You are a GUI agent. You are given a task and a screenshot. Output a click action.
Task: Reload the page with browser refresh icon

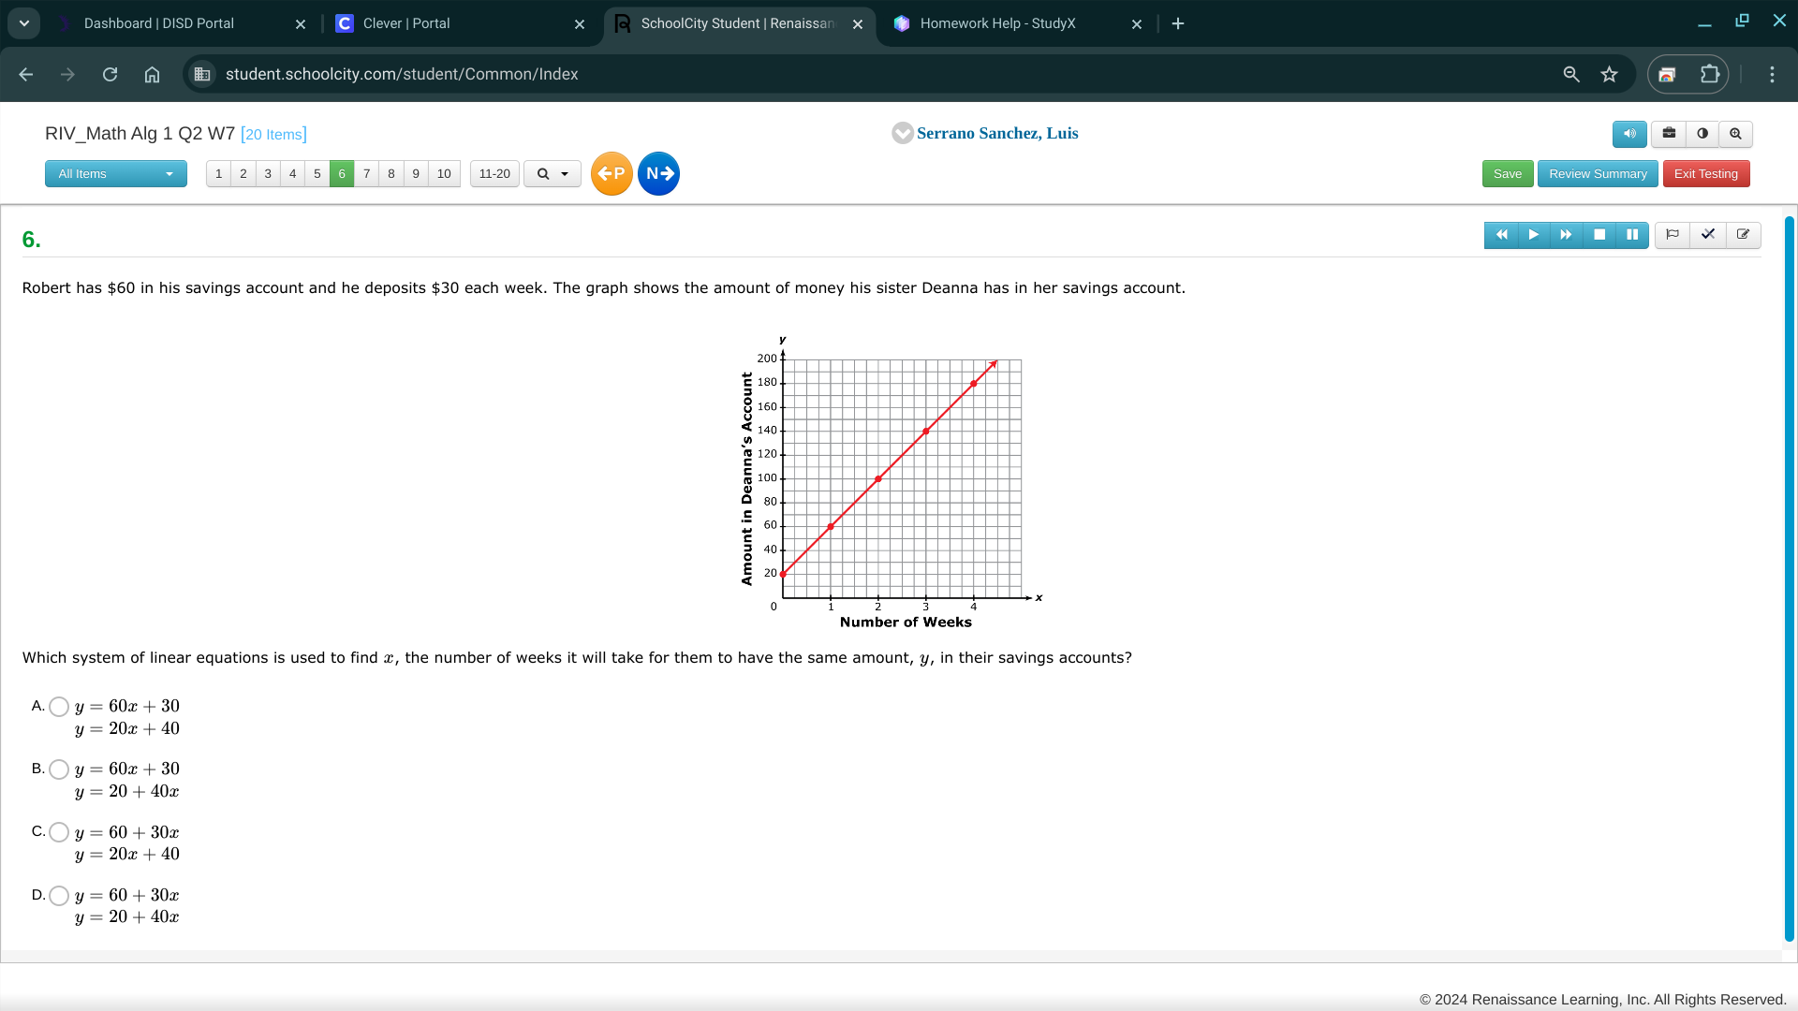(x=110, y=74)
